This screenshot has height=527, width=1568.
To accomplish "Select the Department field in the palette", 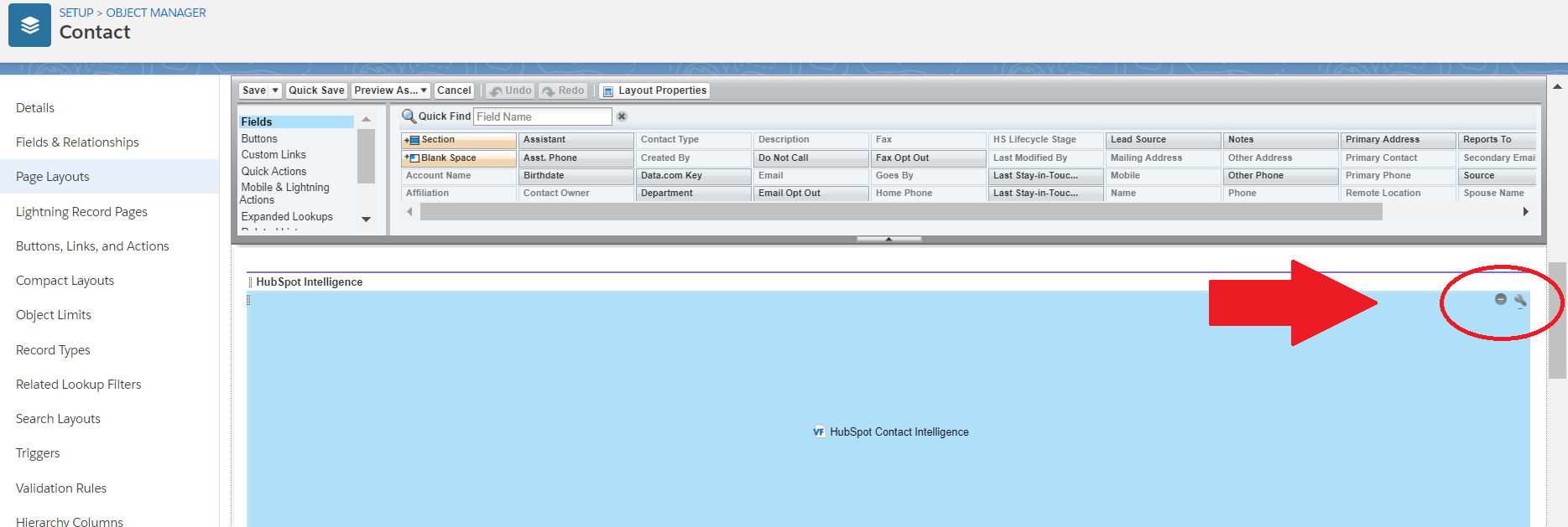I will click(x=694, y=193).
